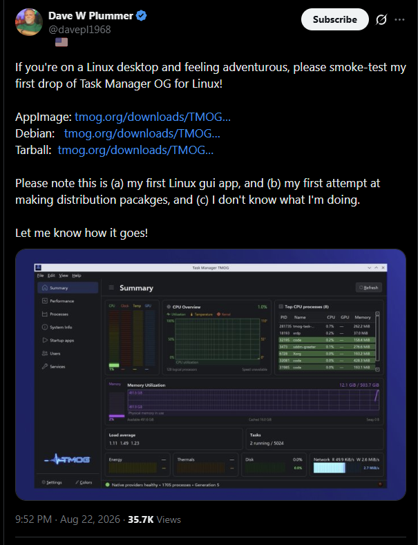
Task: Open the @davepl1968 handle link
Action: point(79,30)
